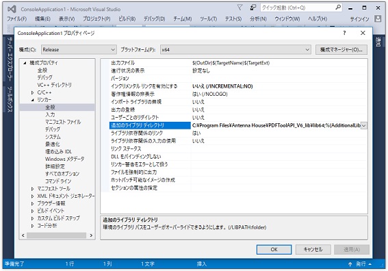Expand the C/C++ tree node

(x=32, y=92)
